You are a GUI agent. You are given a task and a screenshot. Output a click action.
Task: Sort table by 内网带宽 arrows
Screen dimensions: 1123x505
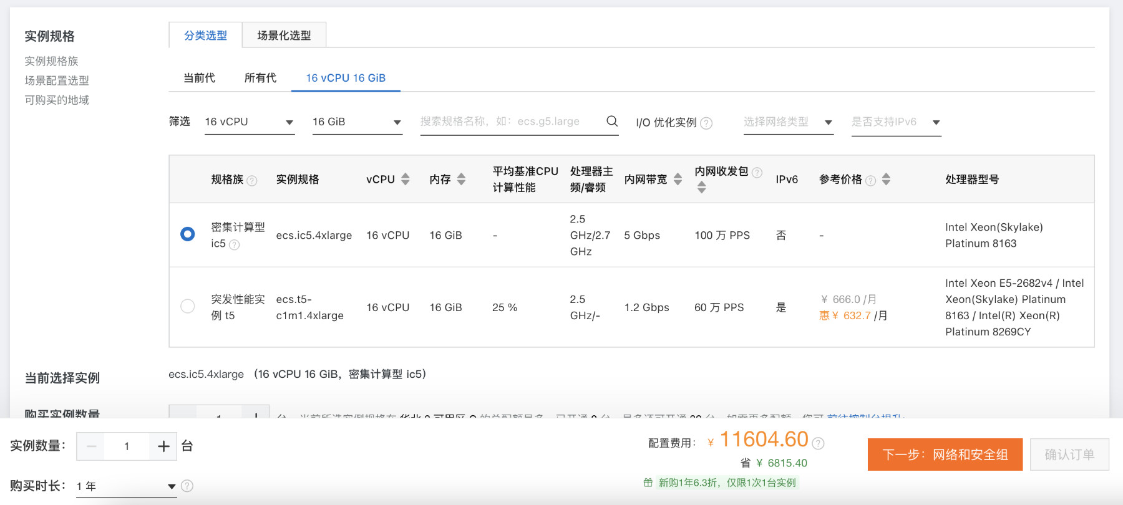tap(678, 179)
